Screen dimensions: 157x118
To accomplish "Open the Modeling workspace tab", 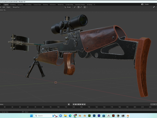I will click(13, 5).
